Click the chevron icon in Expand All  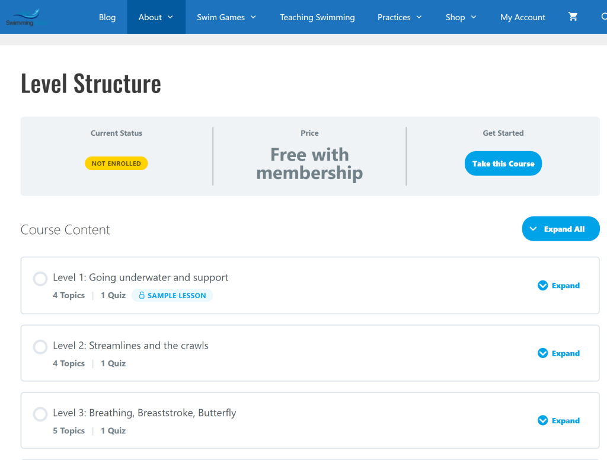tap(533, 229)
